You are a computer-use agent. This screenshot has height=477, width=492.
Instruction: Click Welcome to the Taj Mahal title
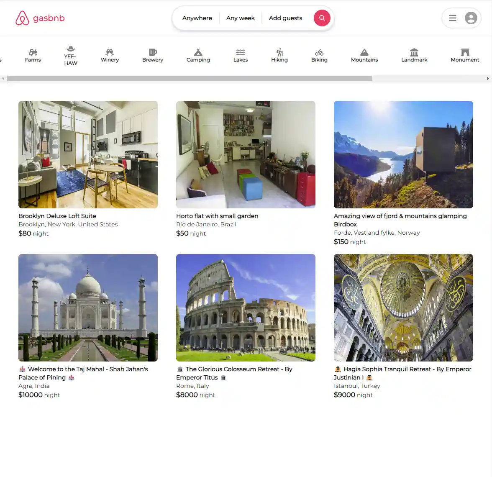pyautogui.click(x=83, y=373)
